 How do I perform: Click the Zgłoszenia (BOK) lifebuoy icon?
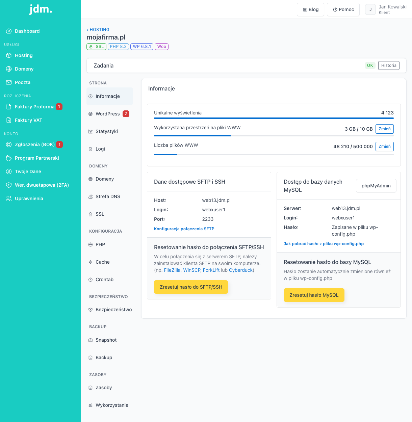coord(9,144)
